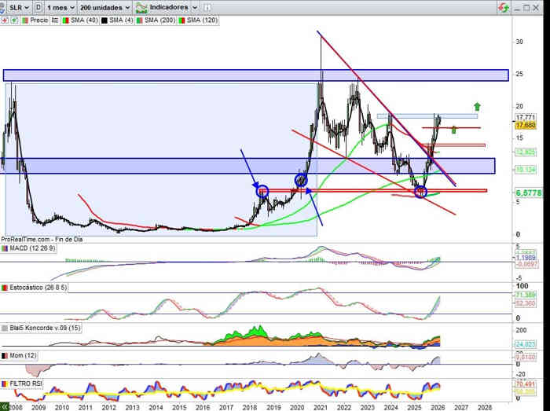
Task: Click the FILTRO RSI indicator label
Action: point(26,383)
